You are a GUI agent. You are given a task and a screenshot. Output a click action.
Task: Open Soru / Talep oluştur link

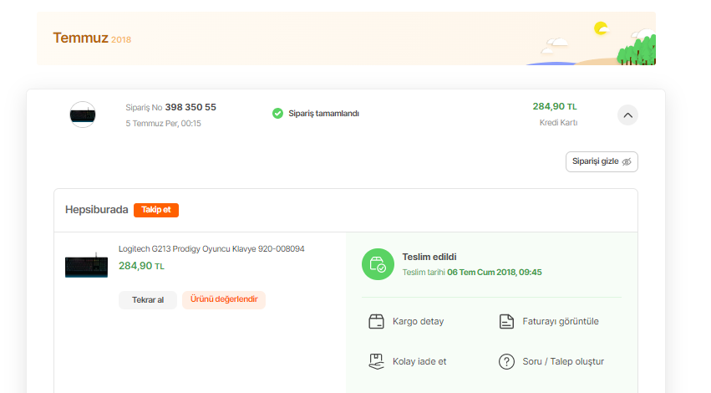coord(563,362)
